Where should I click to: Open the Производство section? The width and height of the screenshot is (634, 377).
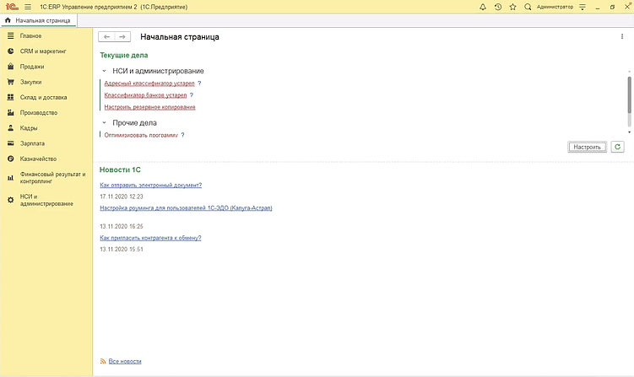tap(39, 113)
